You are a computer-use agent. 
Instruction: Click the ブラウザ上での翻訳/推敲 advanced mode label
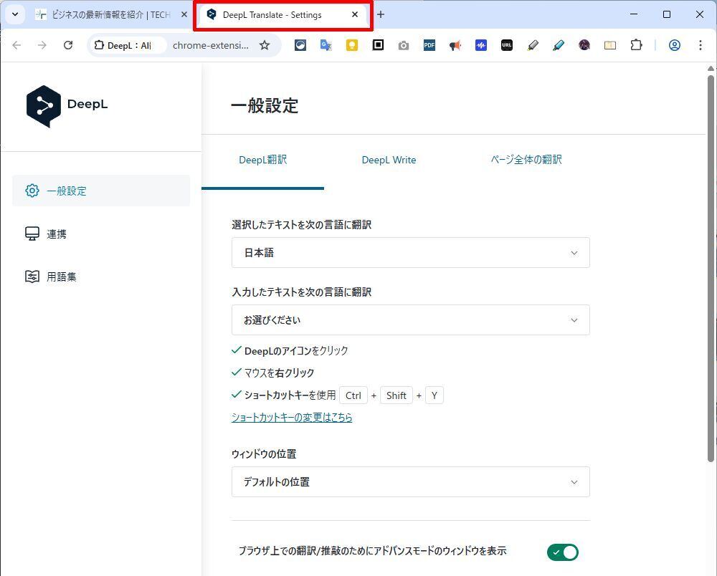pos(372,551)
